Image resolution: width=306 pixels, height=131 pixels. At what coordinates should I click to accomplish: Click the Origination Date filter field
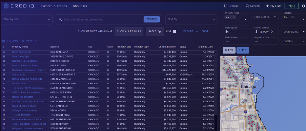click(265, 41)
